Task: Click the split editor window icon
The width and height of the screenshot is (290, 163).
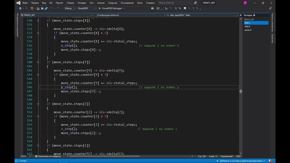Action: (x=241, y=15)
